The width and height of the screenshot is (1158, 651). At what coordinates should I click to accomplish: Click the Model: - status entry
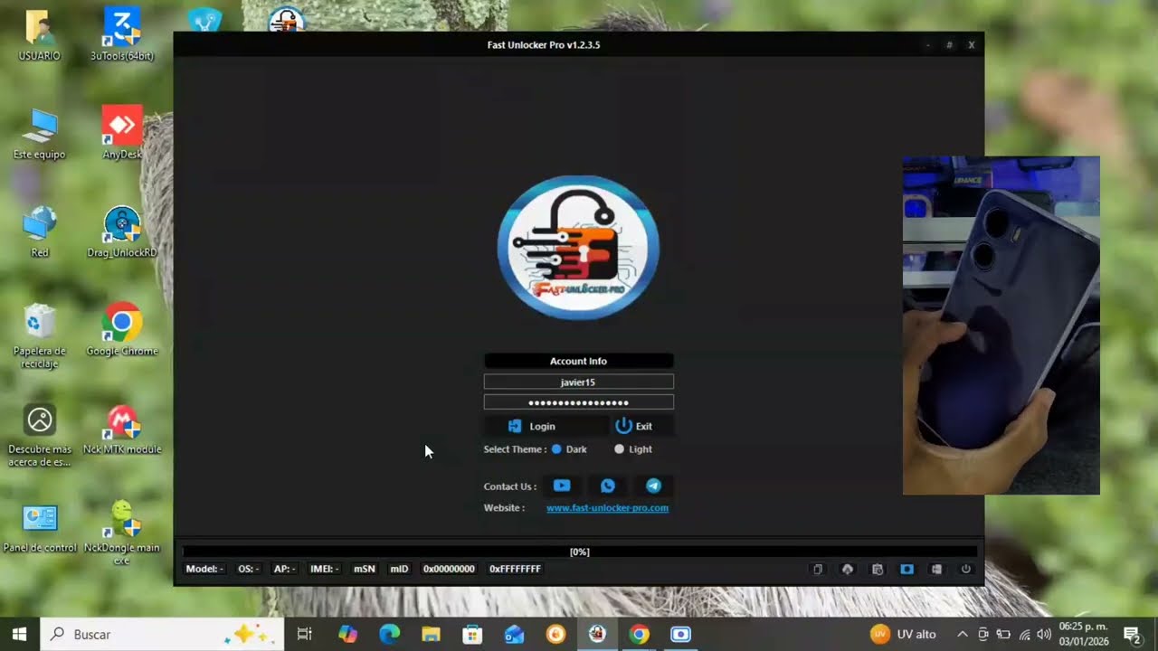point(204,569)
